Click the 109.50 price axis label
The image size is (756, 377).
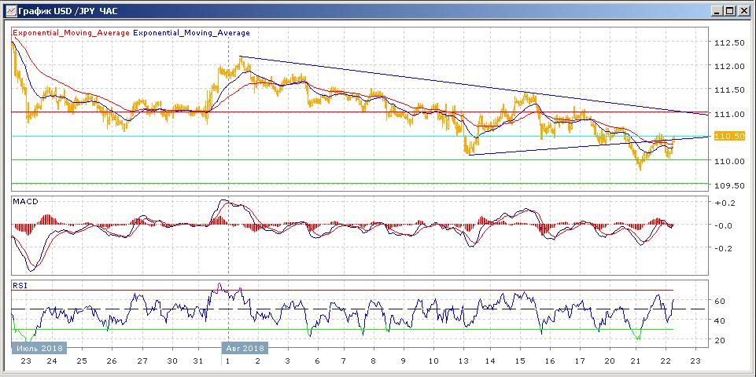728,186
